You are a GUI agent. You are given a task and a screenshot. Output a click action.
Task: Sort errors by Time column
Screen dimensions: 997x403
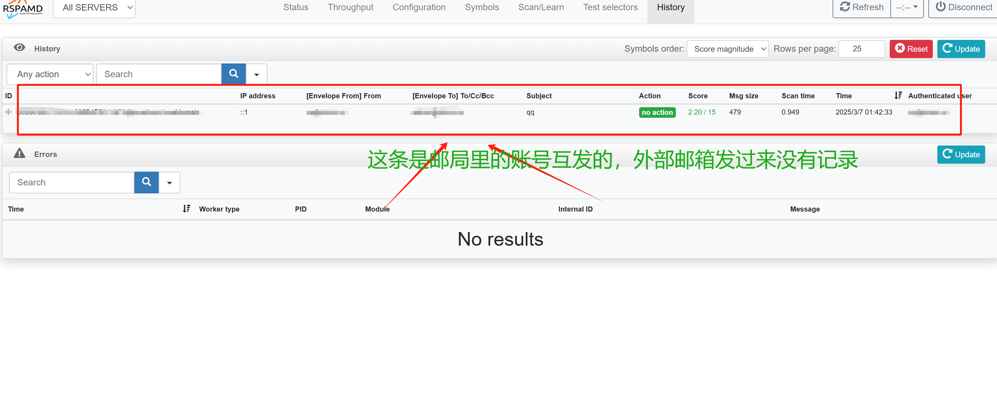pos(16,209)
